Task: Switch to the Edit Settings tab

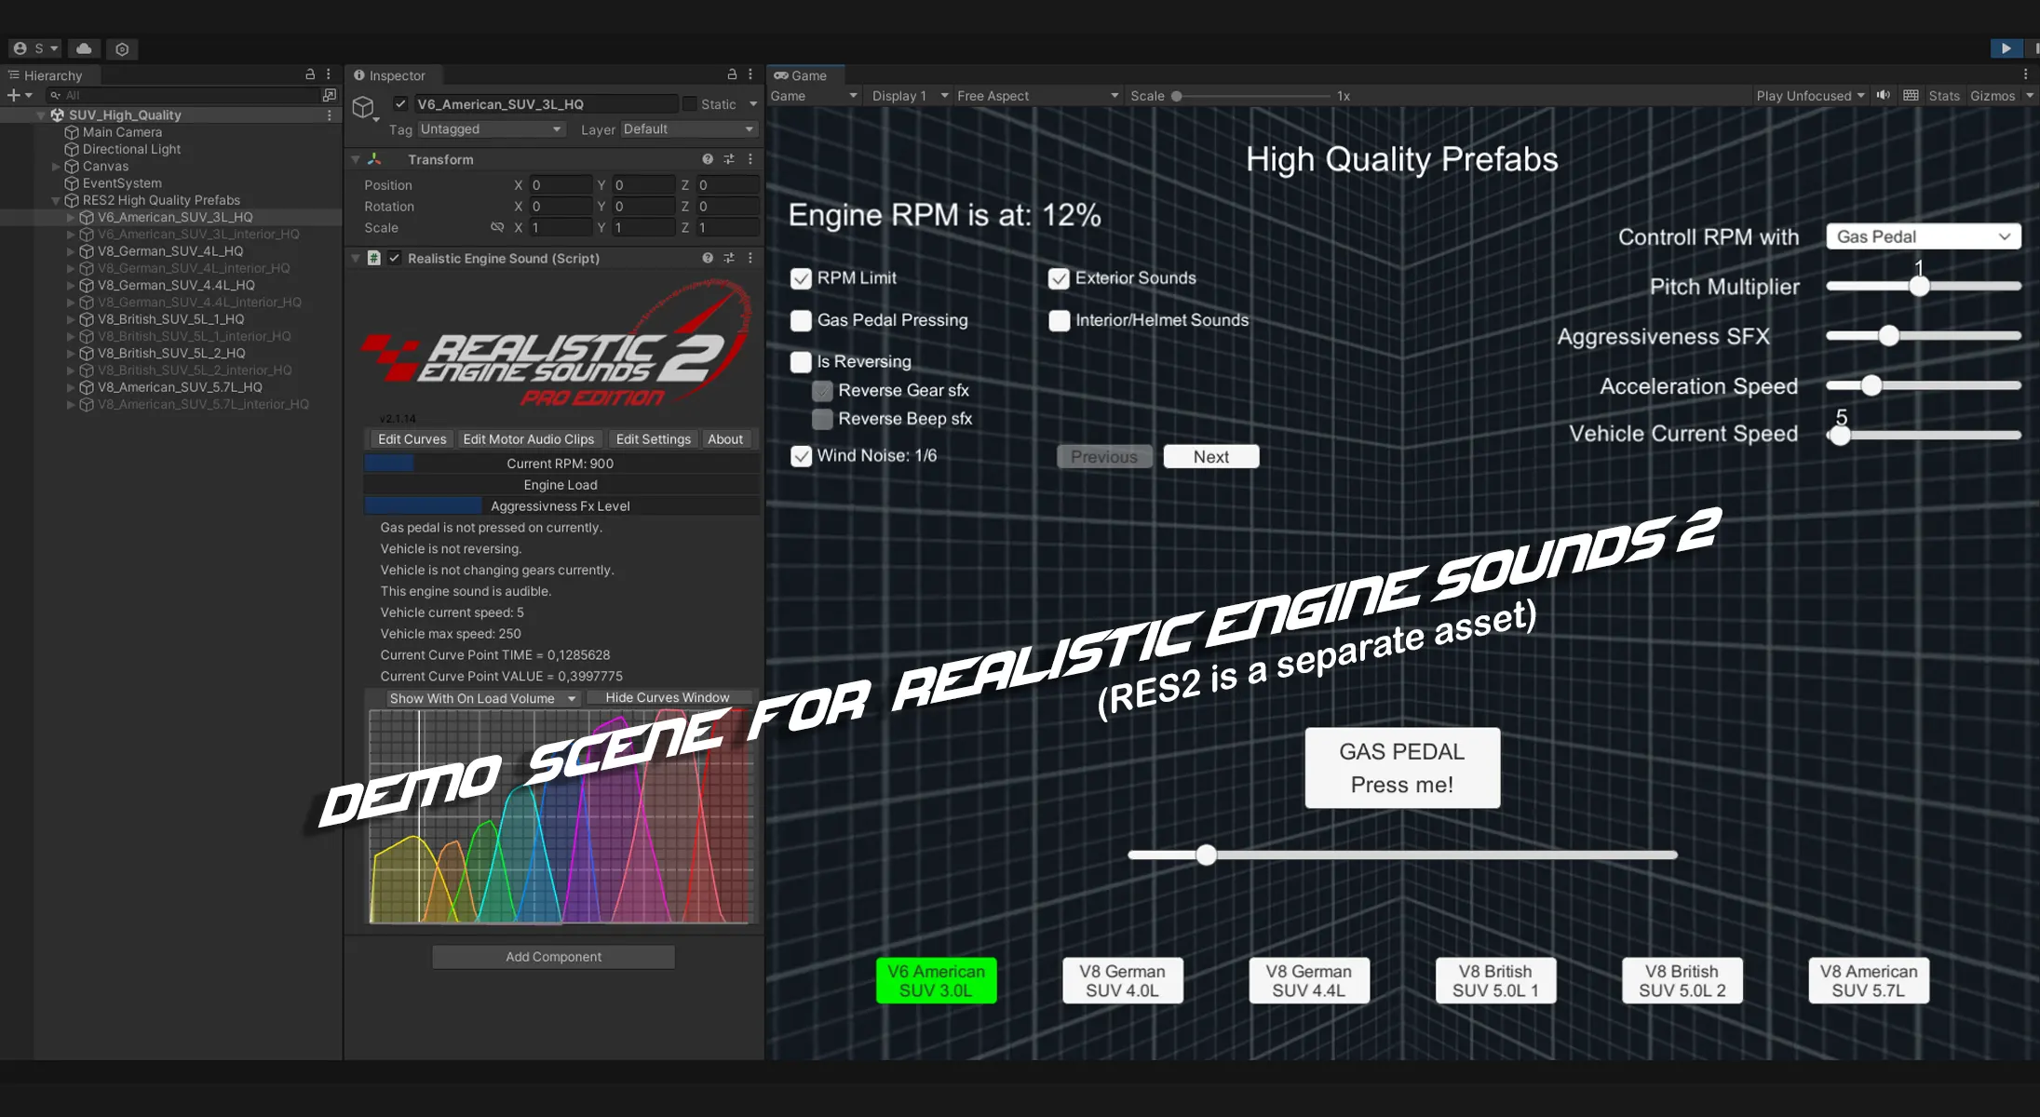Action: pos(653,439)
